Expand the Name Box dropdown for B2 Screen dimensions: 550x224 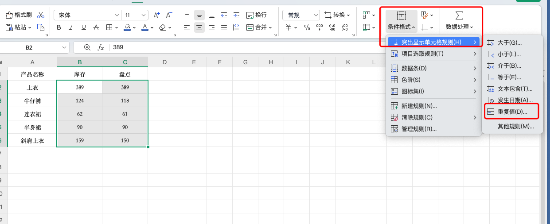click(64, 47)
